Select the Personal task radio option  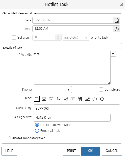[x=37, y=131]
